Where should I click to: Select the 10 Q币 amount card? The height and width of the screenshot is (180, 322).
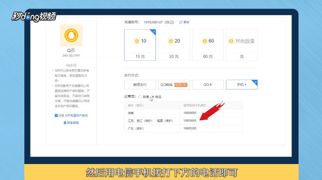tap(140, 45)
